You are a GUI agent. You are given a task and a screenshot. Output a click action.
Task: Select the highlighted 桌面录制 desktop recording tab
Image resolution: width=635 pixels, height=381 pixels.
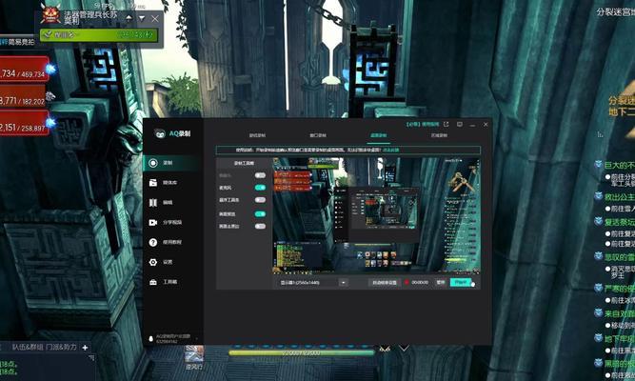379,135
